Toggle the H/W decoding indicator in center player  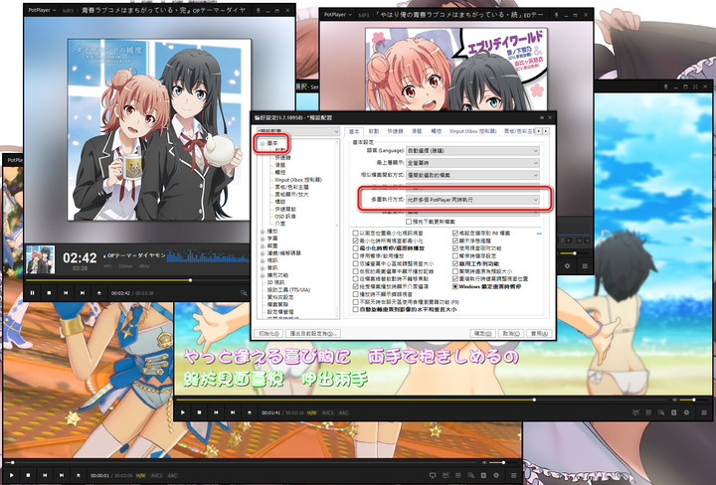coord(312,412)
